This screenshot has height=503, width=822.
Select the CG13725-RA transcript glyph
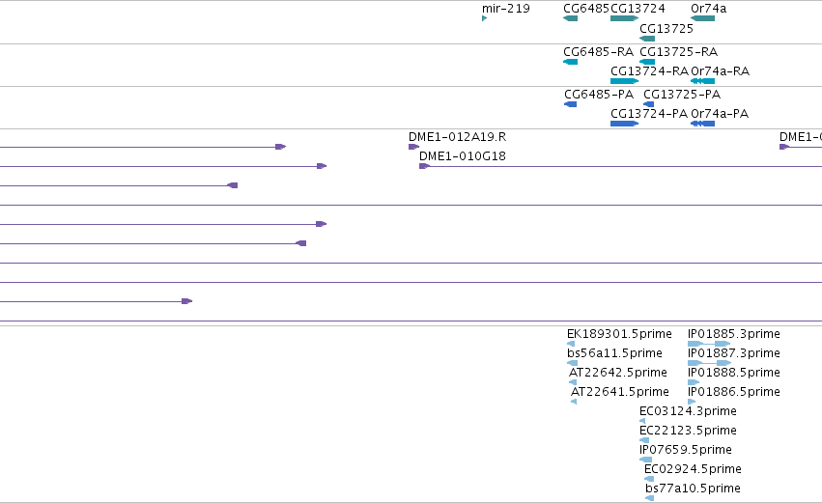point(647,62)
